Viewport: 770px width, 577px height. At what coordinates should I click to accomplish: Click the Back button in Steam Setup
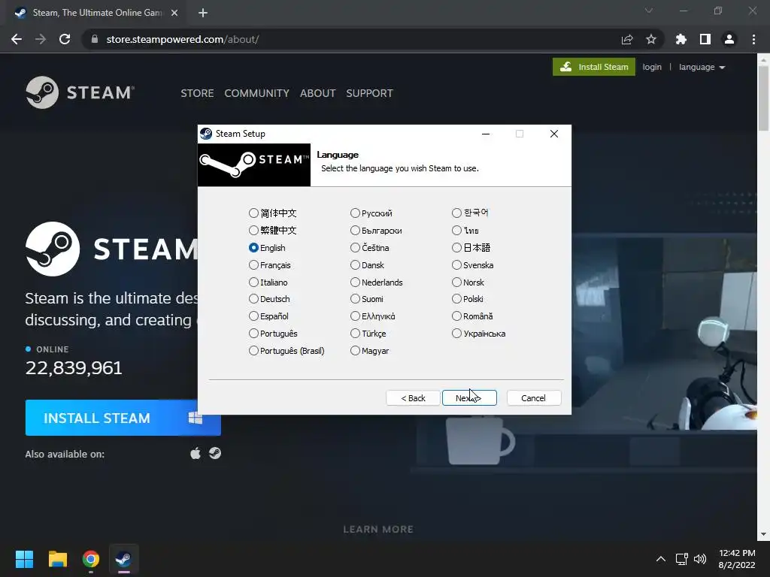click(x=413, y=398)
